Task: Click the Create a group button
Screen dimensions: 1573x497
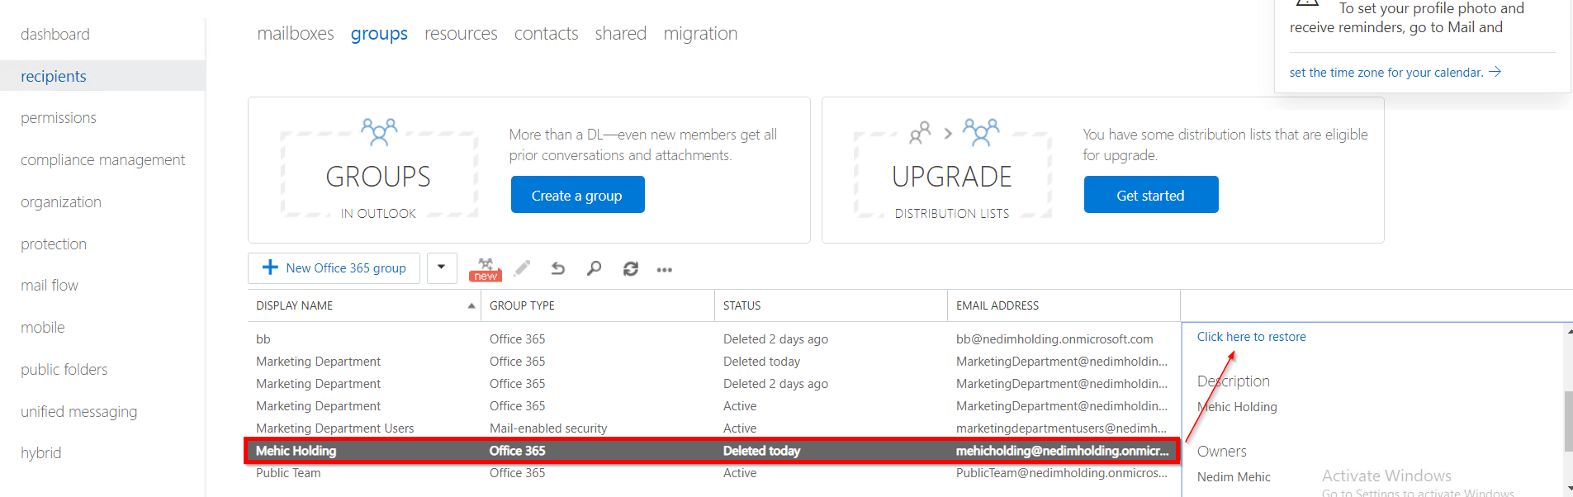Action: (x=577, y=195)
